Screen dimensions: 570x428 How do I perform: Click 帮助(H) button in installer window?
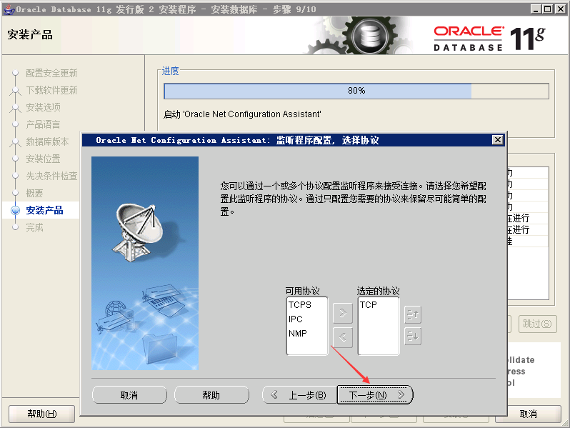[42, 414]
